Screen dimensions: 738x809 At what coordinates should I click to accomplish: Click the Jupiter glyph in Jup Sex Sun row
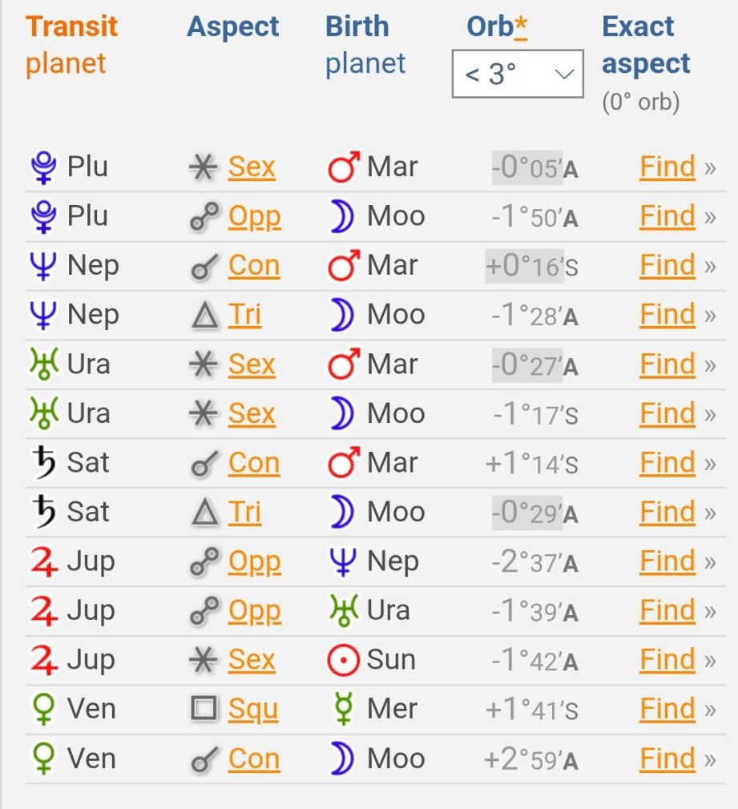(41, 660)
